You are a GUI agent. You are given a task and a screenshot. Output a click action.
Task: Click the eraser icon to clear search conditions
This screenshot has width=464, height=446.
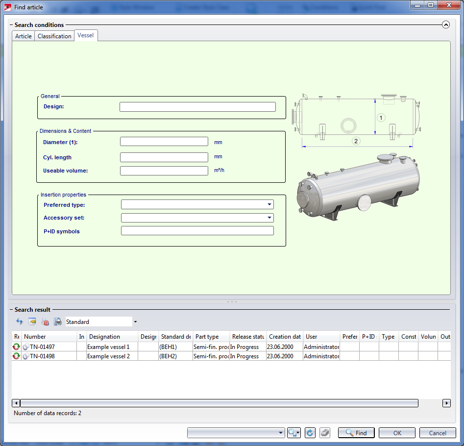324,433
